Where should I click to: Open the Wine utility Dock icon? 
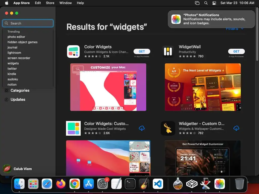coord(205,184)
